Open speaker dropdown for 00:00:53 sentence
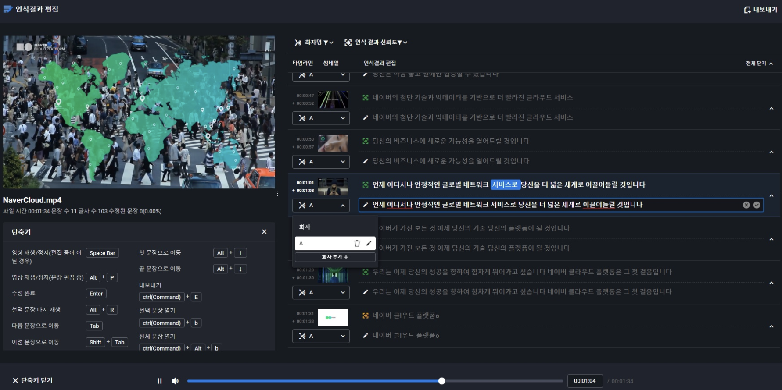This screenshot has width=782, height=390. tap(321, 162)
